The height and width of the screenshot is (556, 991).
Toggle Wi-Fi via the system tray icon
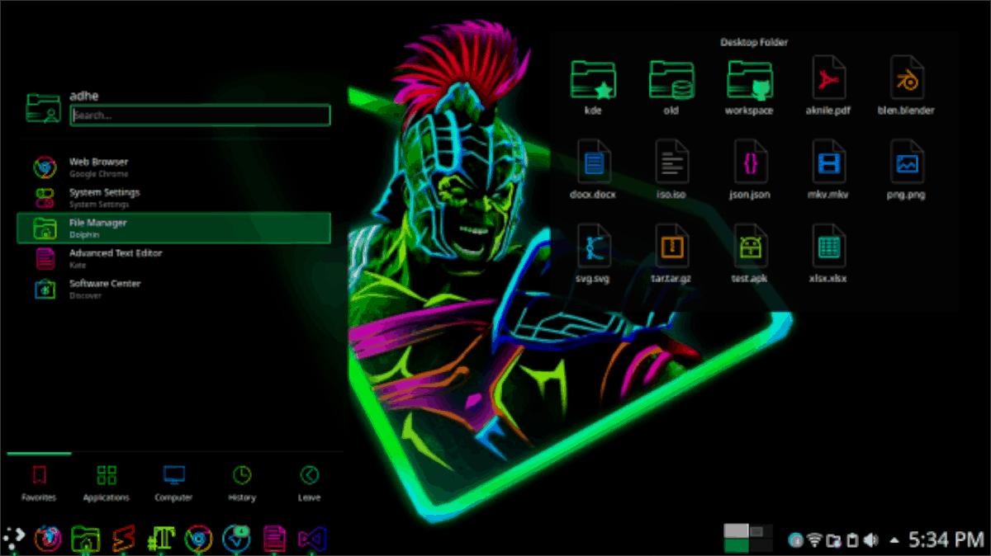pyautogui.click(x=814, y=539)
